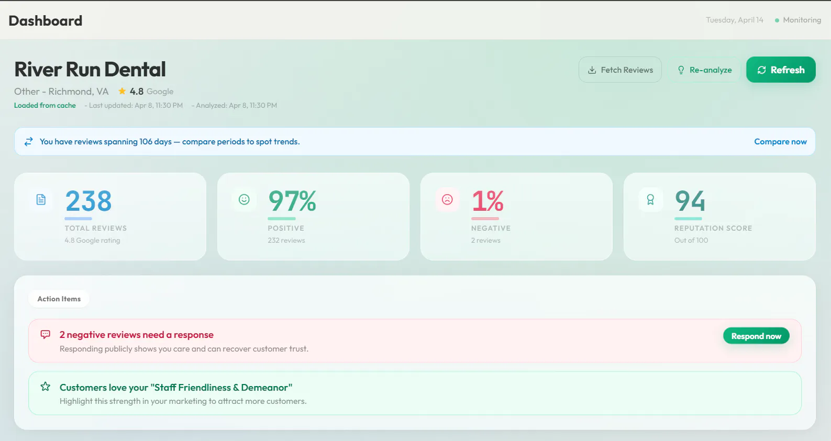Click the 4.8 Google rating text under Total Reviews
Image resolution: width=831 pixels, height=441 pixels.
pos(93,240)
